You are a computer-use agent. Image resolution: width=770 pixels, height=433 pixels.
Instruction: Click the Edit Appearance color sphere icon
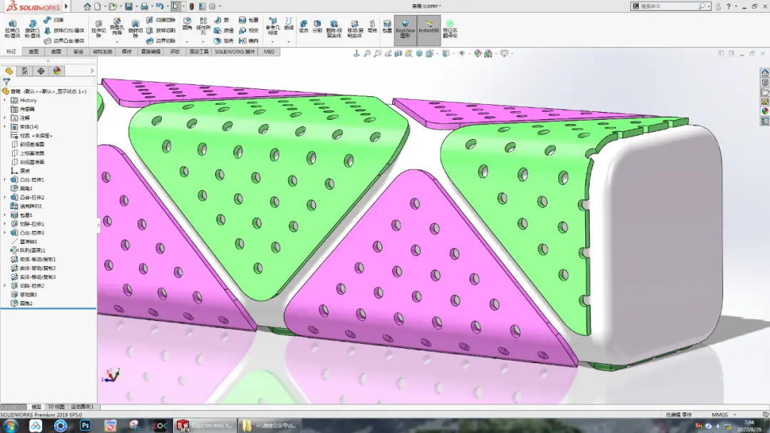click(478, 54)
